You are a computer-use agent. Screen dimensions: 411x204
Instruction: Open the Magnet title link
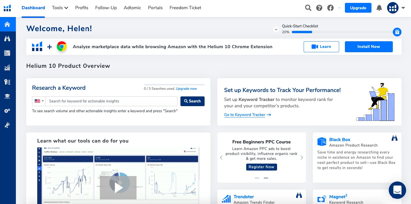(338, 196)
